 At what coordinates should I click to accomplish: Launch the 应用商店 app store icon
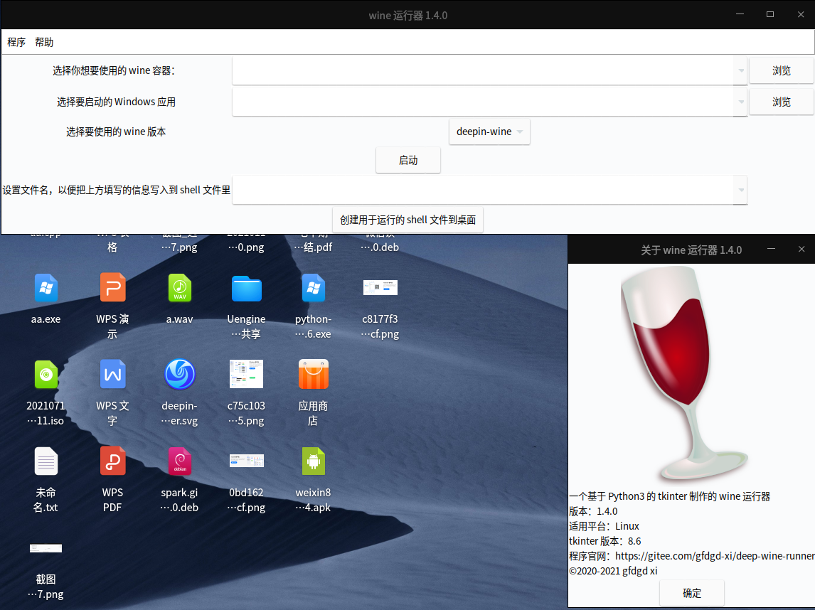(313, 375)
